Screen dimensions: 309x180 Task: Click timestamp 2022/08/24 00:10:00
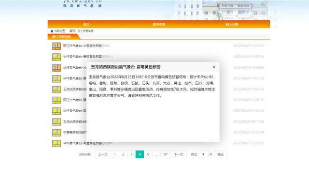[x=249, y=122]
